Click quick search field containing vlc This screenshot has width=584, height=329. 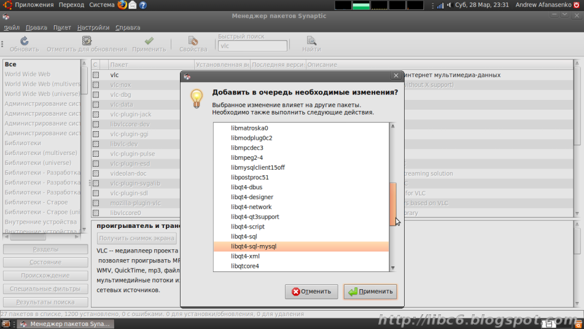pos(252,46)
